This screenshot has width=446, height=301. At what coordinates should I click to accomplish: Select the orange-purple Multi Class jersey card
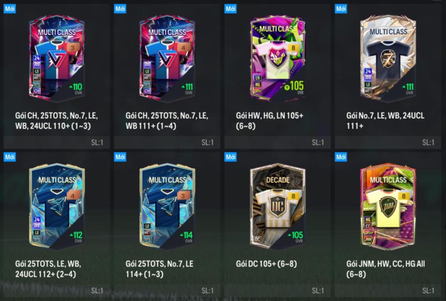click(388, 206)
